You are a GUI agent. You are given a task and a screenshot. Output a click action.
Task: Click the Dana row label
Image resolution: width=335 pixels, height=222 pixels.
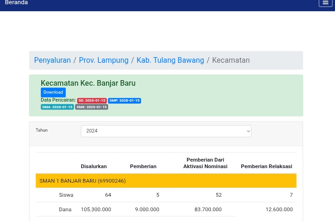65,209
